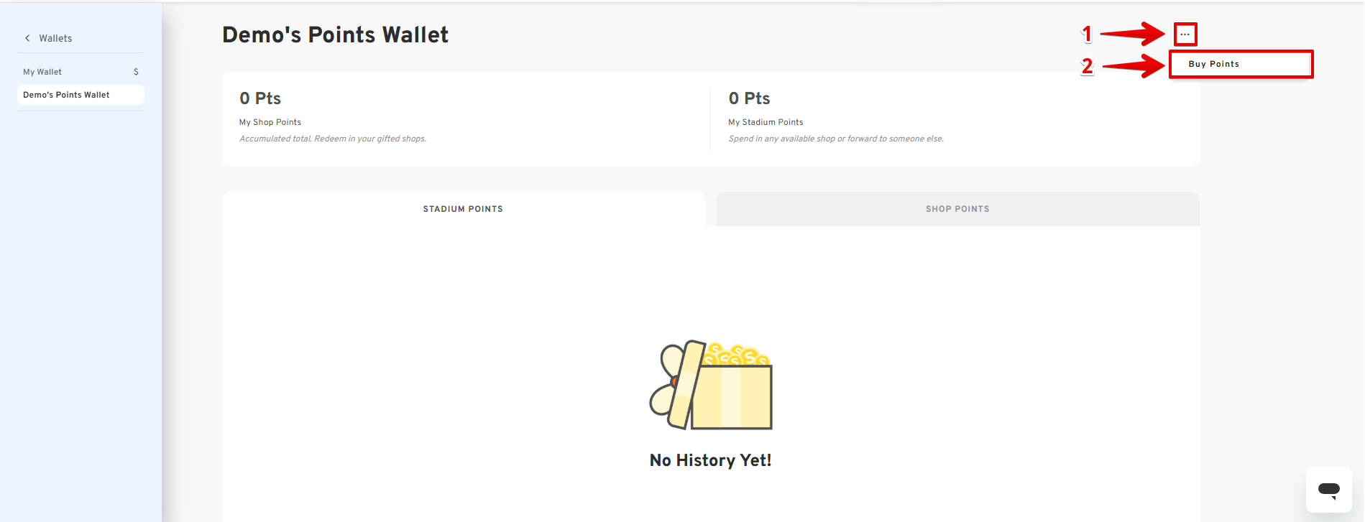Select Buy Points from the dropdown menu
Image resolution: width=1365 pixels, height=522 pixels.
click(1213, 64)
